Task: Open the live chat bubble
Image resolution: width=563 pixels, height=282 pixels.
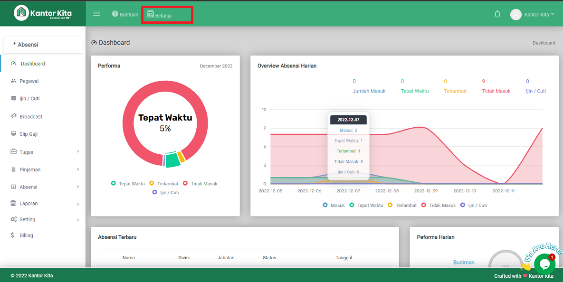Action: tap(544, 264)
